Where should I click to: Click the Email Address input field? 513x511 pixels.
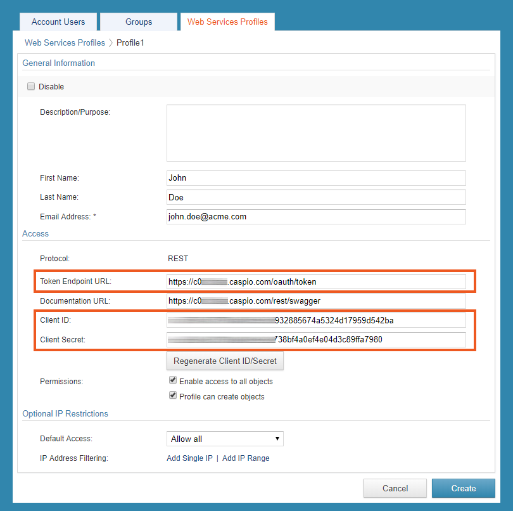(315, 216)
